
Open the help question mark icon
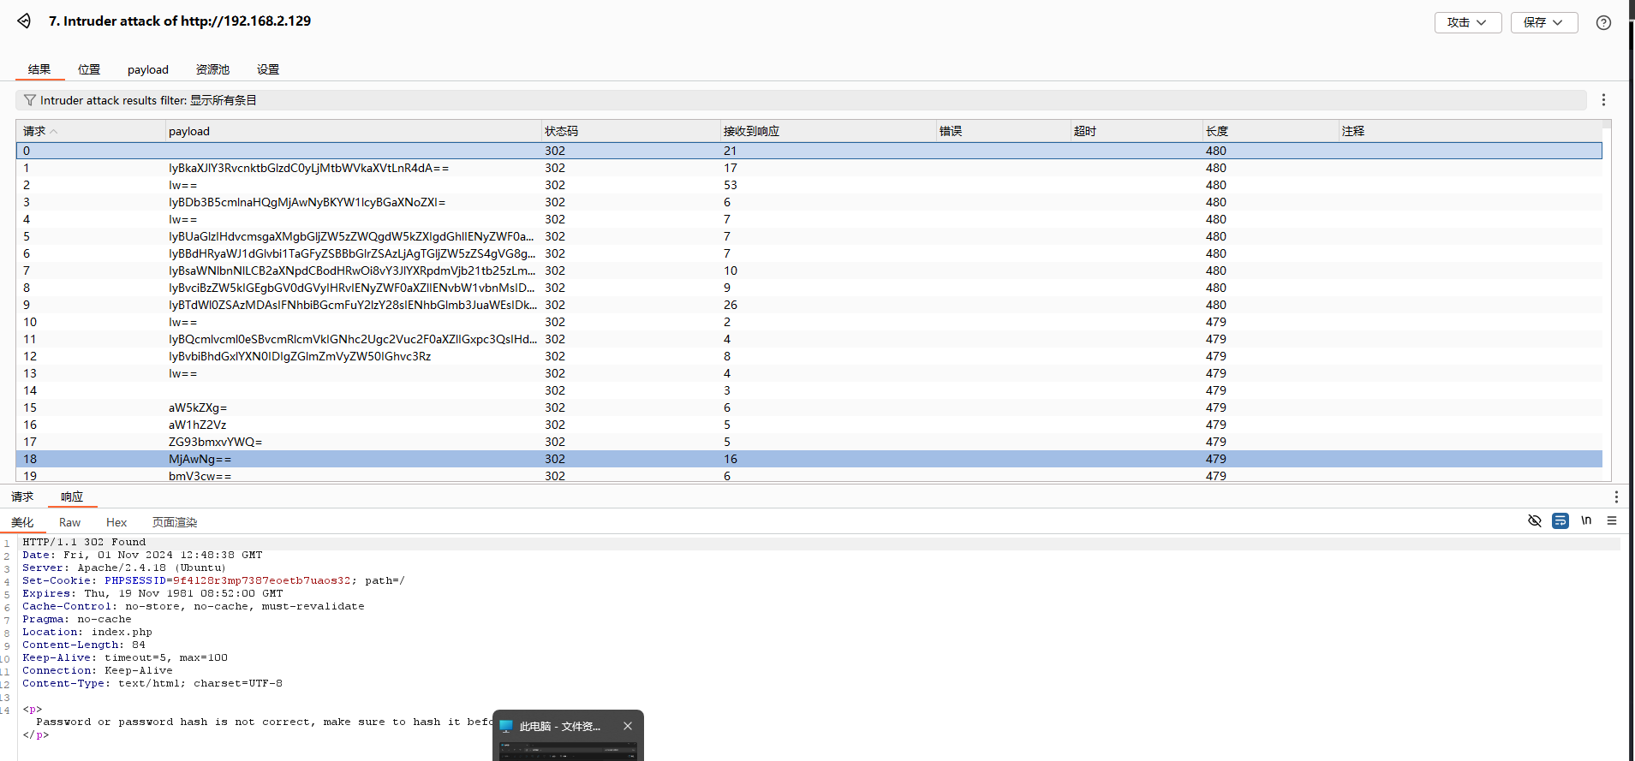1603,23
